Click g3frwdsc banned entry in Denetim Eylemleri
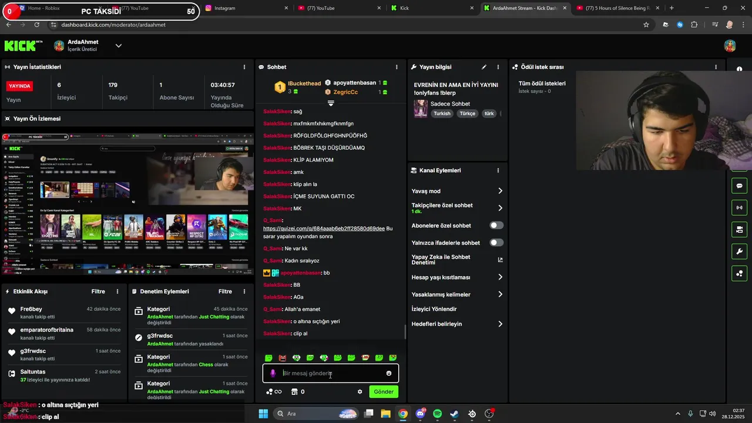 click(191, 340)
